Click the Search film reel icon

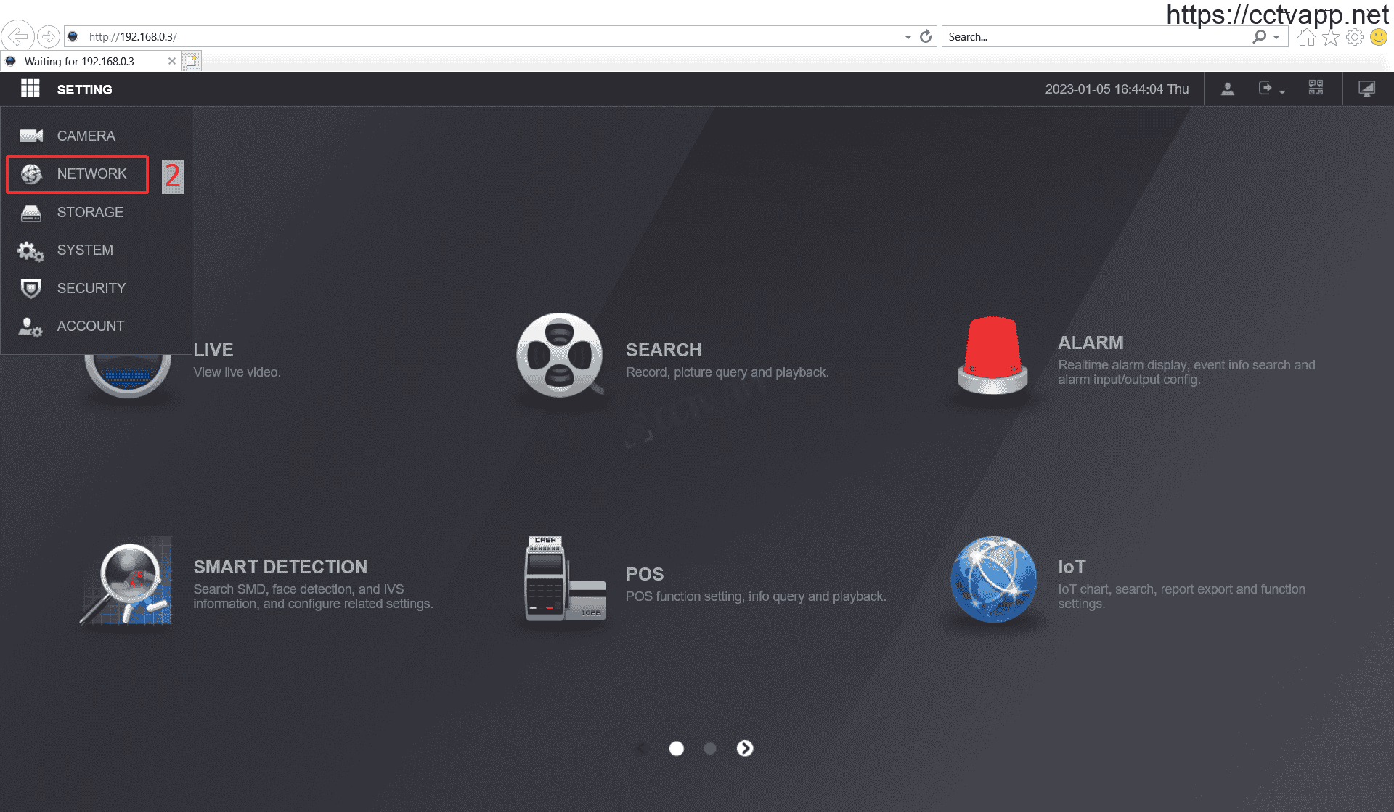(x=559, y=356)
